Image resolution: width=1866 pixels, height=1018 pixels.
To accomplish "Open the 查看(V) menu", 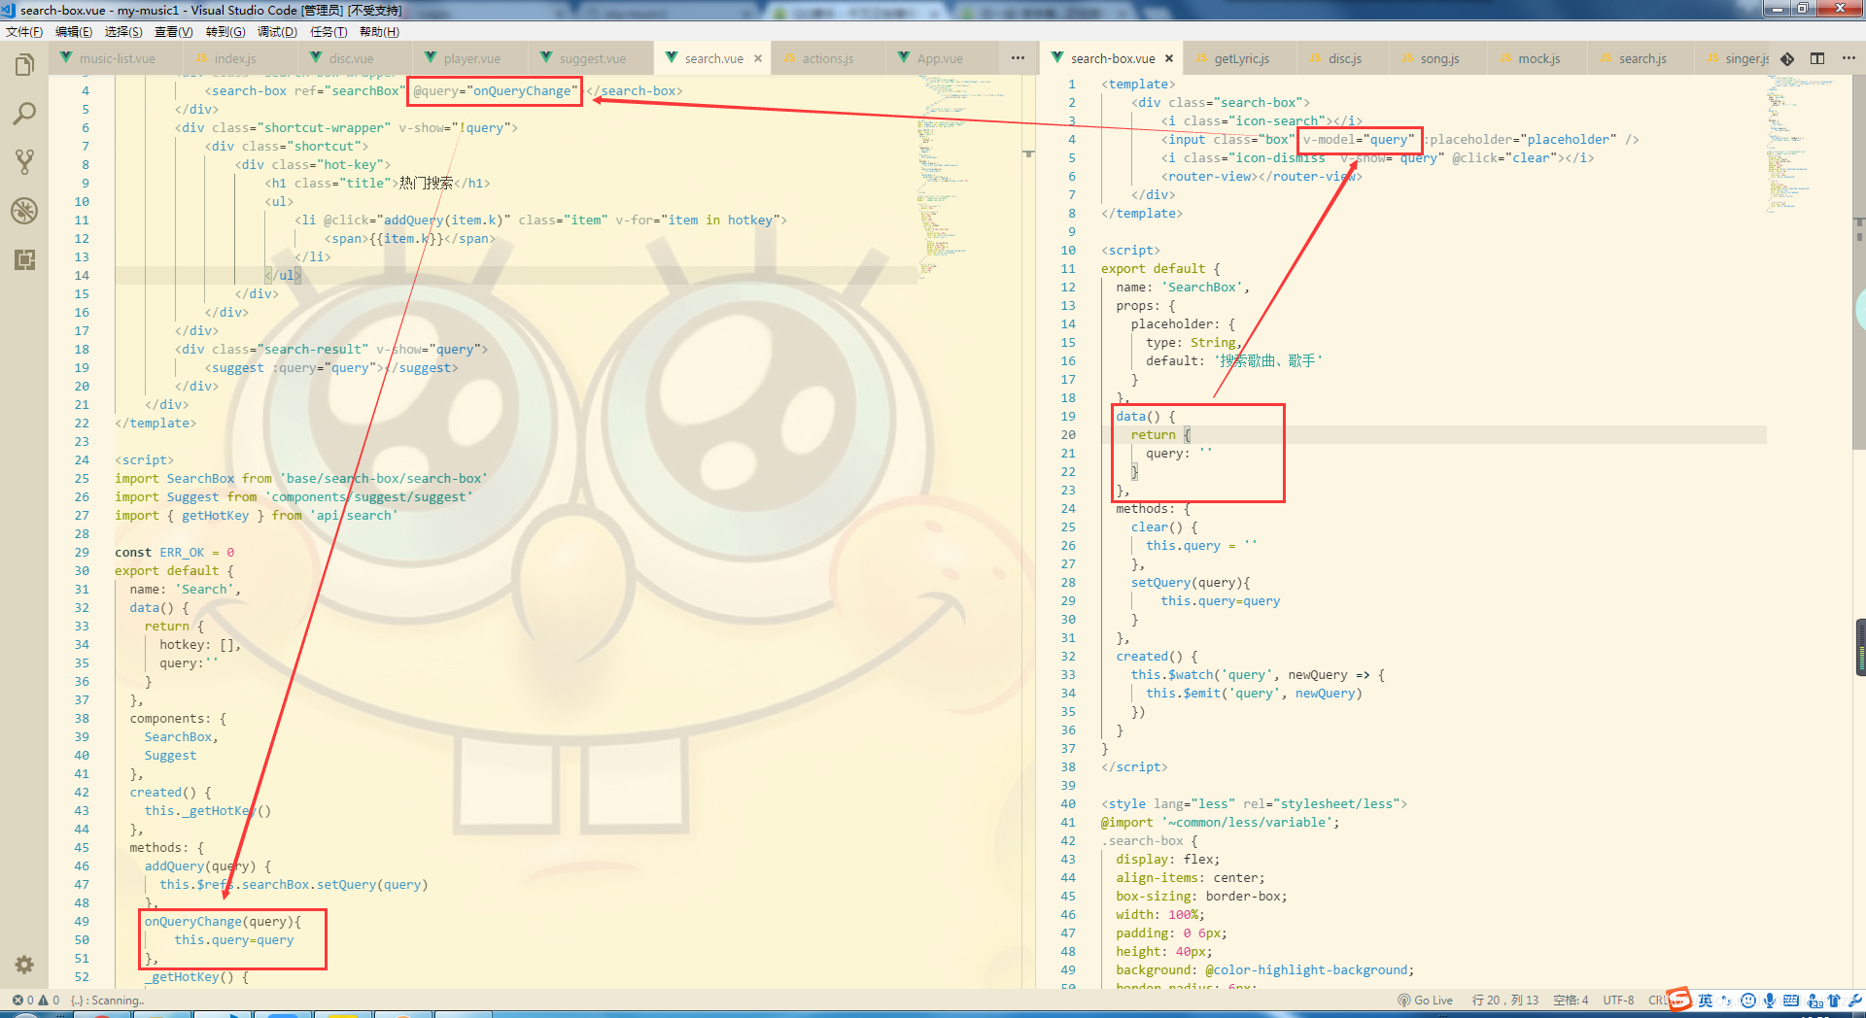I will [x=174, y=32].
